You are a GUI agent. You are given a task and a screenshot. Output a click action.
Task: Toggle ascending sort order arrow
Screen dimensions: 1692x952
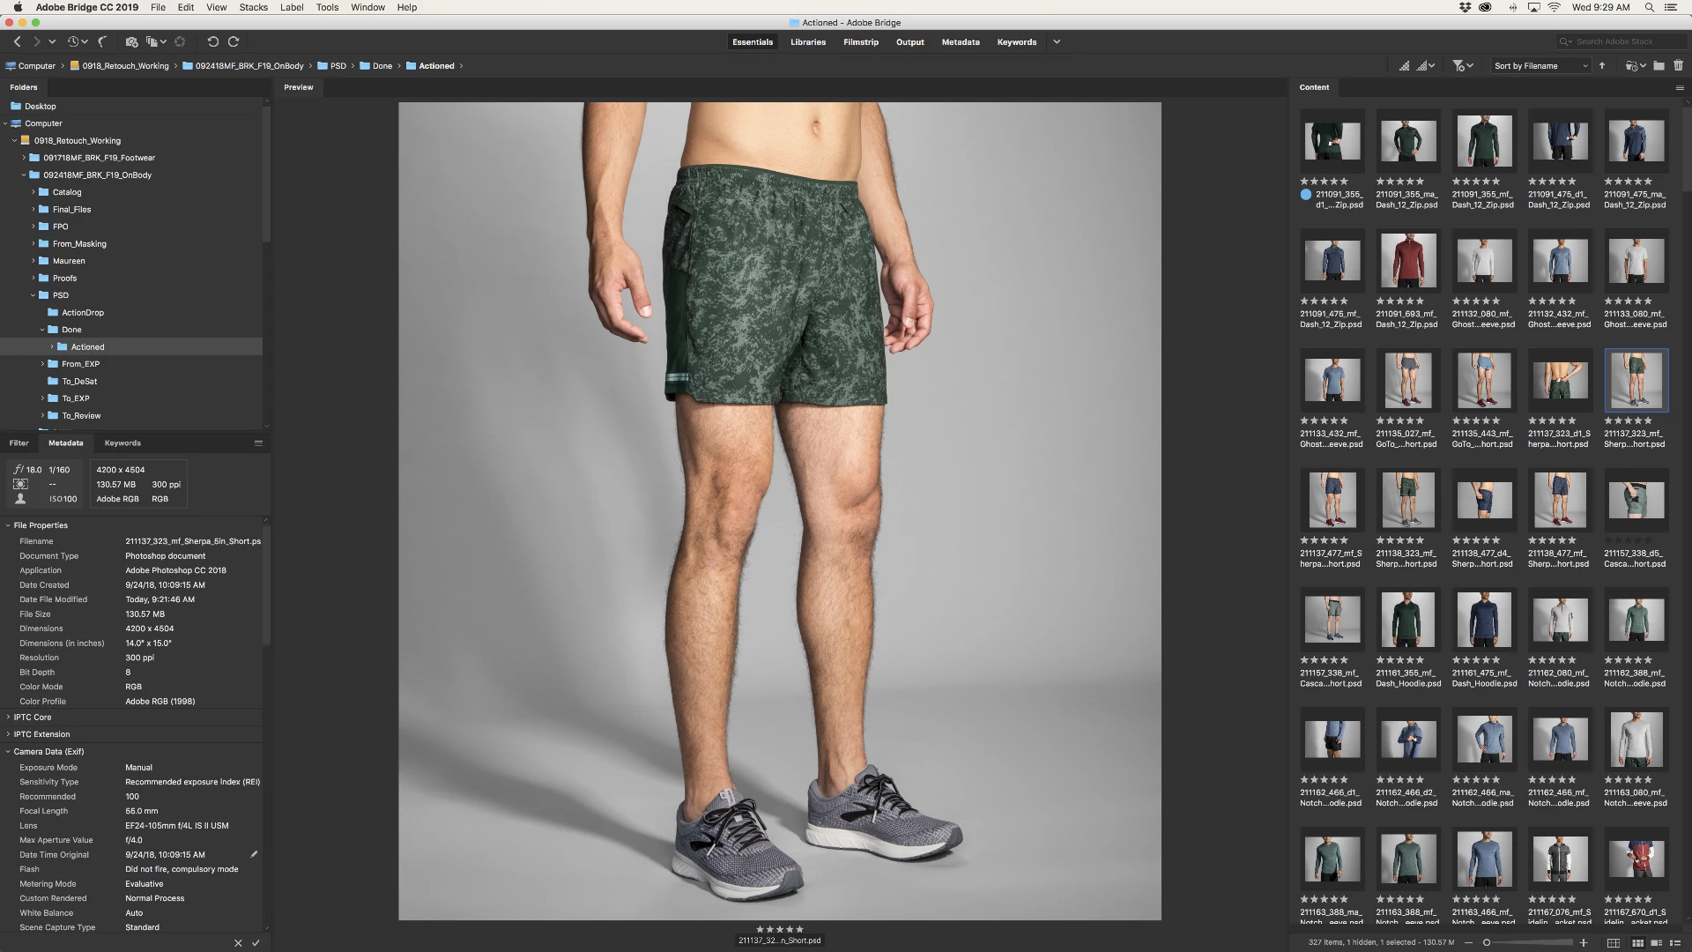1602,65
